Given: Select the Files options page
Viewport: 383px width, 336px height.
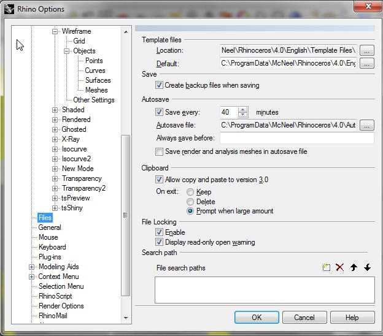Looking at the screenshot, I should pos(45,218).
